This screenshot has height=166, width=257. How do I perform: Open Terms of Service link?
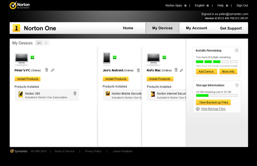tap(64, 151)
